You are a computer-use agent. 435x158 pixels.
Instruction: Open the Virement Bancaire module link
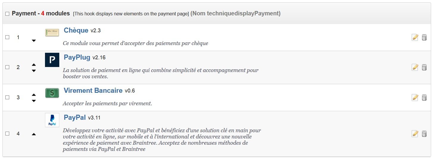[x=93, y=90]
